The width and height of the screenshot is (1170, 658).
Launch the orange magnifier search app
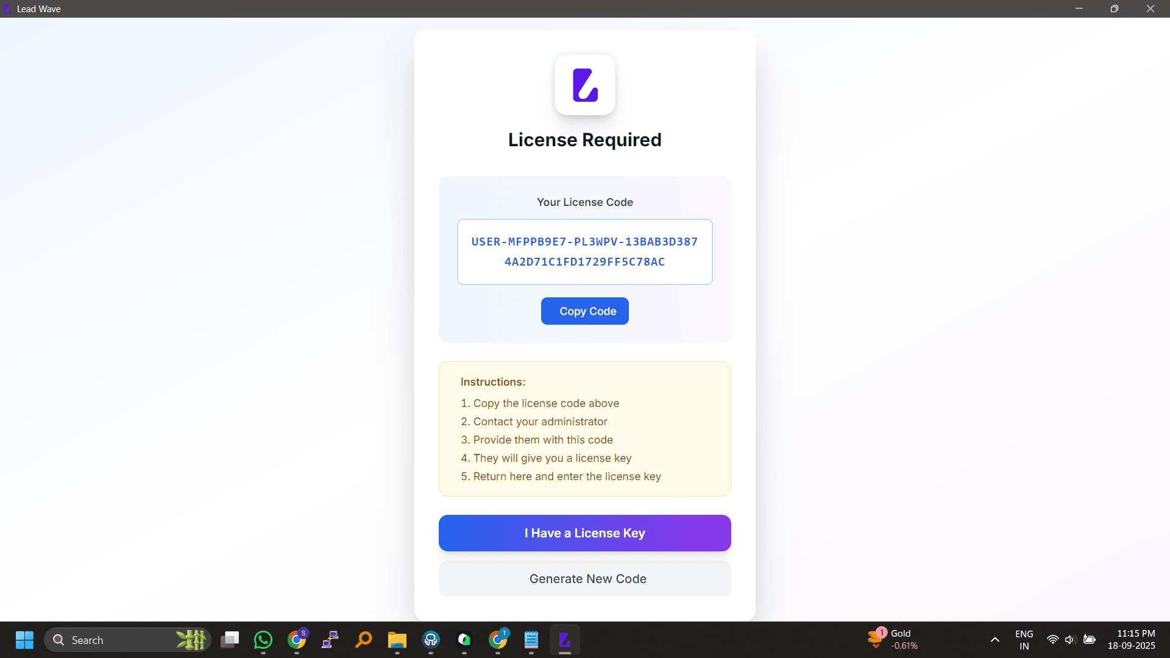click(364, 640)
